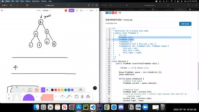Pick the orange marker color
This screenshot has height=112, width=199.
click(59, 90)
